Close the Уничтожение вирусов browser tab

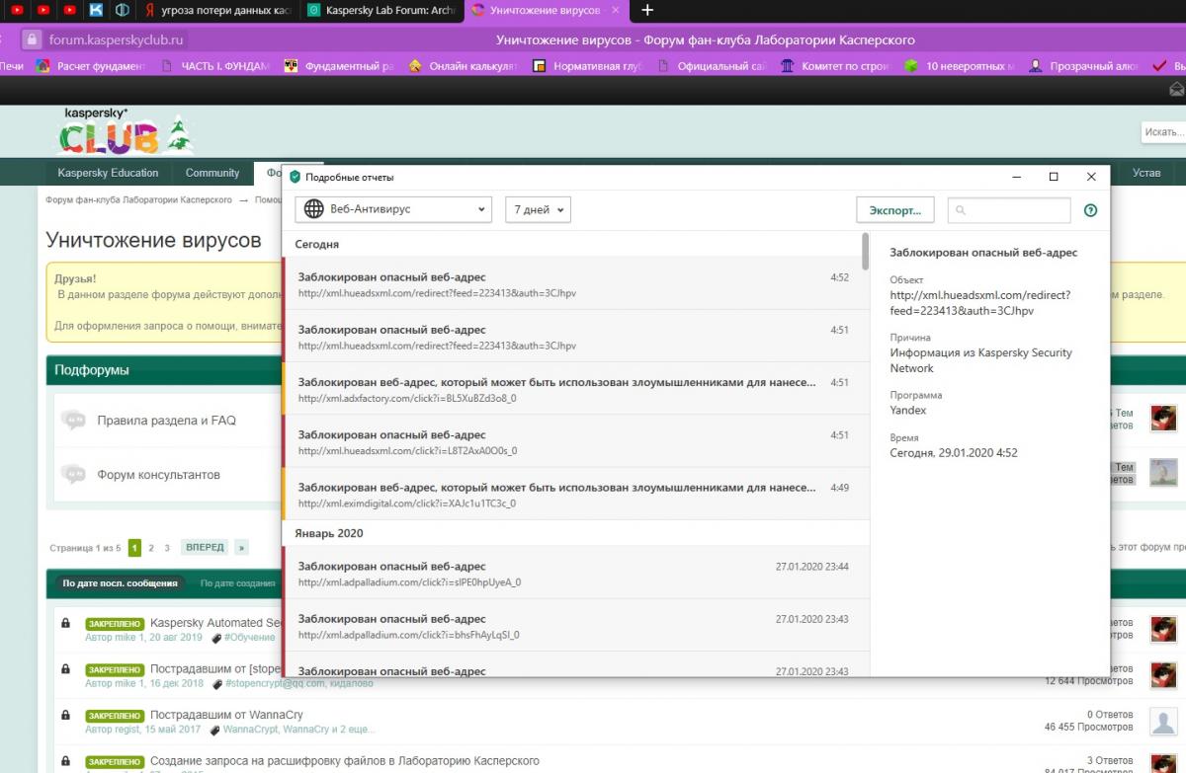pos(615,11)
